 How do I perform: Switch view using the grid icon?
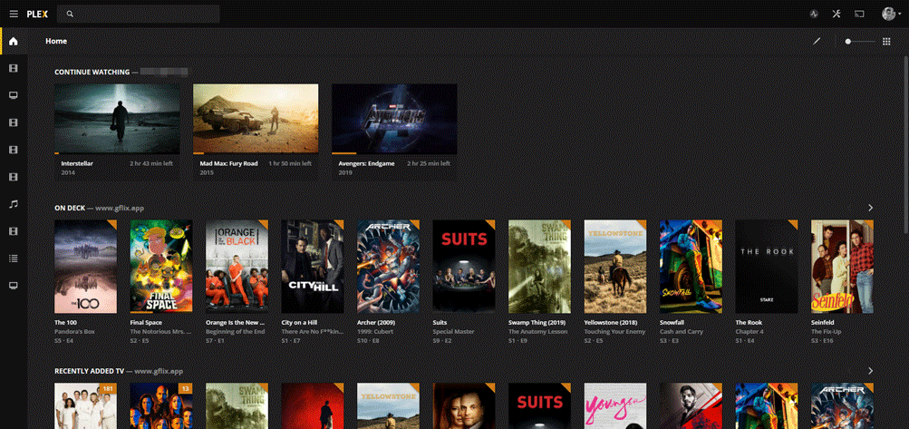coord(886,41)
